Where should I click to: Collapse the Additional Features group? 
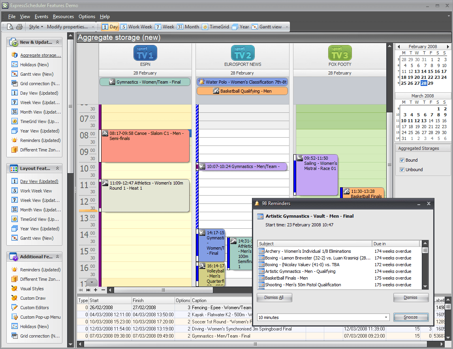[58, 257]
